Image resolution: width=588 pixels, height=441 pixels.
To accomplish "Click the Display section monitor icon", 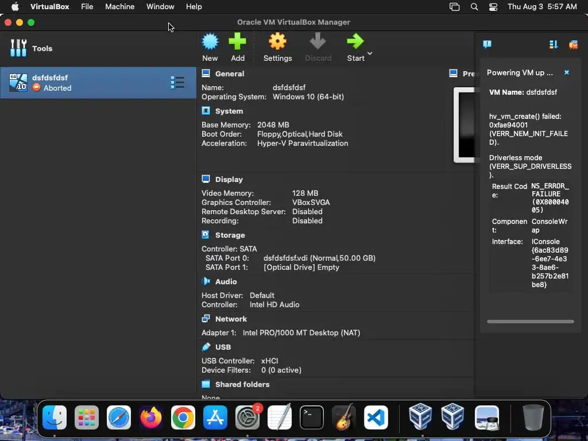I will [x=206, y=179].
